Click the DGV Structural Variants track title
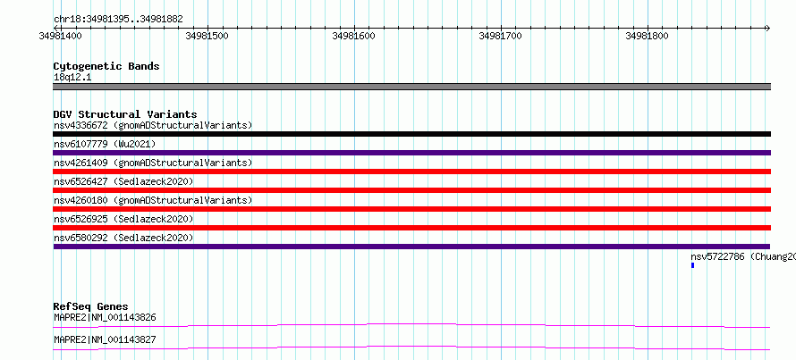Screen dimensions: 796x360 [x=125, y=114]
